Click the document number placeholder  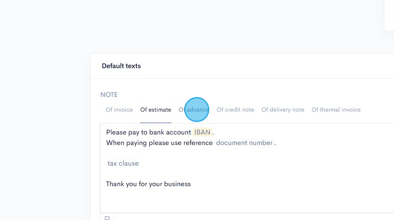coord(244,143)
